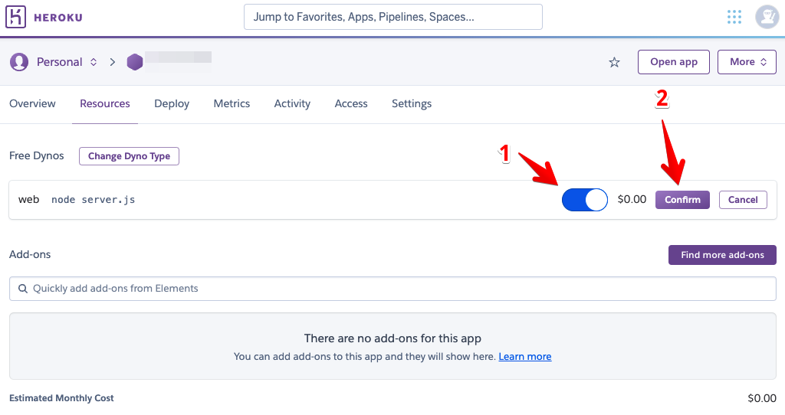
Task: Click the Heroku logo icon
Action: 15,17
